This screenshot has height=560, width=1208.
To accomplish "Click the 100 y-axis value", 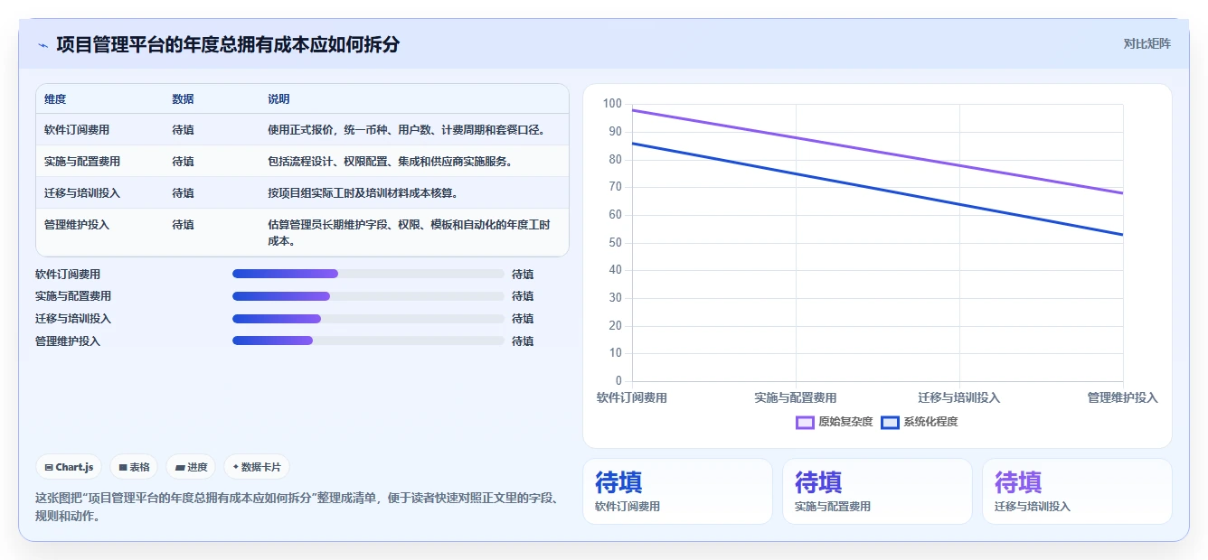I will point(613,104).
